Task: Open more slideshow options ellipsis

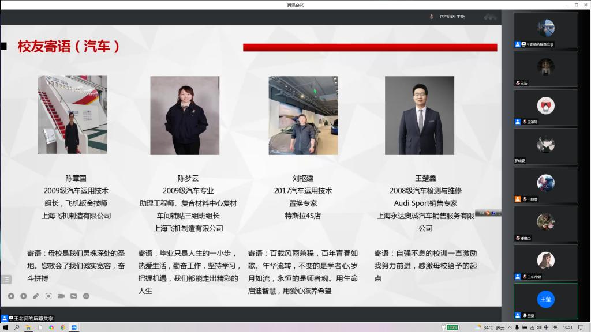Action: click(87, 296)
